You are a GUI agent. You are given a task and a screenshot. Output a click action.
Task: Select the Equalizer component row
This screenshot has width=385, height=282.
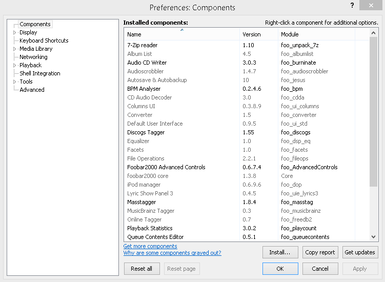247,141
